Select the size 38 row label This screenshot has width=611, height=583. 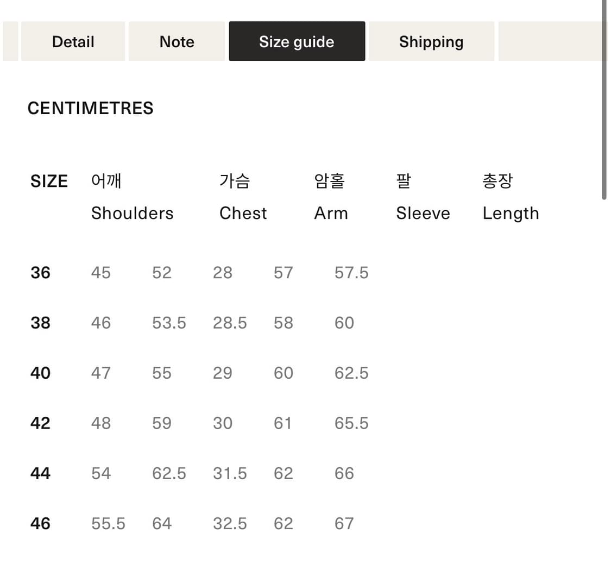[x=41, y=323]
